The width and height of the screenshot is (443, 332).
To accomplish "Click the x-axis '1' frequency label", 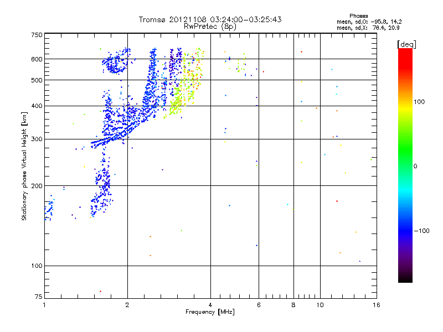I will coord(44,305).
